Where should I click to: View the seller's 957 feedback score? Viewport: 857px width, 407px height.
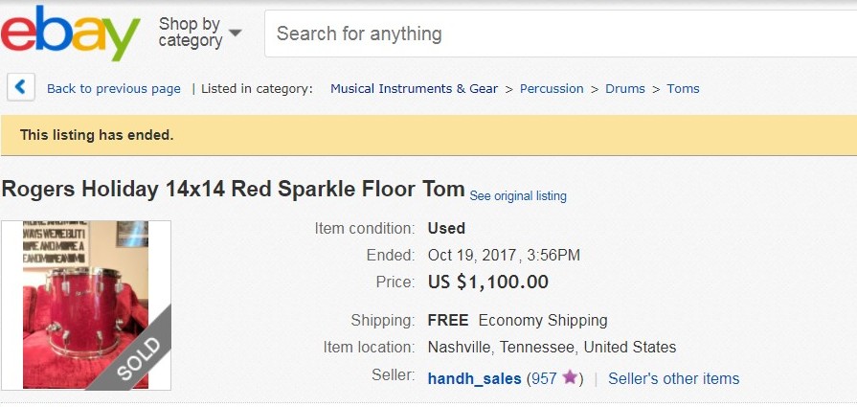point(546,378)
